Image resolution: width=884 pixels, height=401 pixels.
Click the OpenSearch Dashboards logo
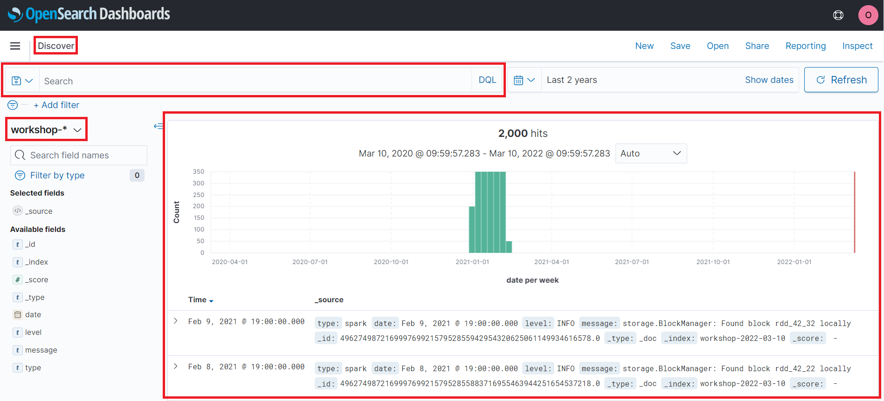(89, 14)
